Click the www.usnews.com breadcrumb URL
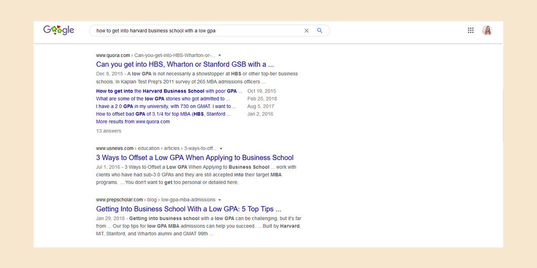The image size is (537, 268). tap(156, 148)
